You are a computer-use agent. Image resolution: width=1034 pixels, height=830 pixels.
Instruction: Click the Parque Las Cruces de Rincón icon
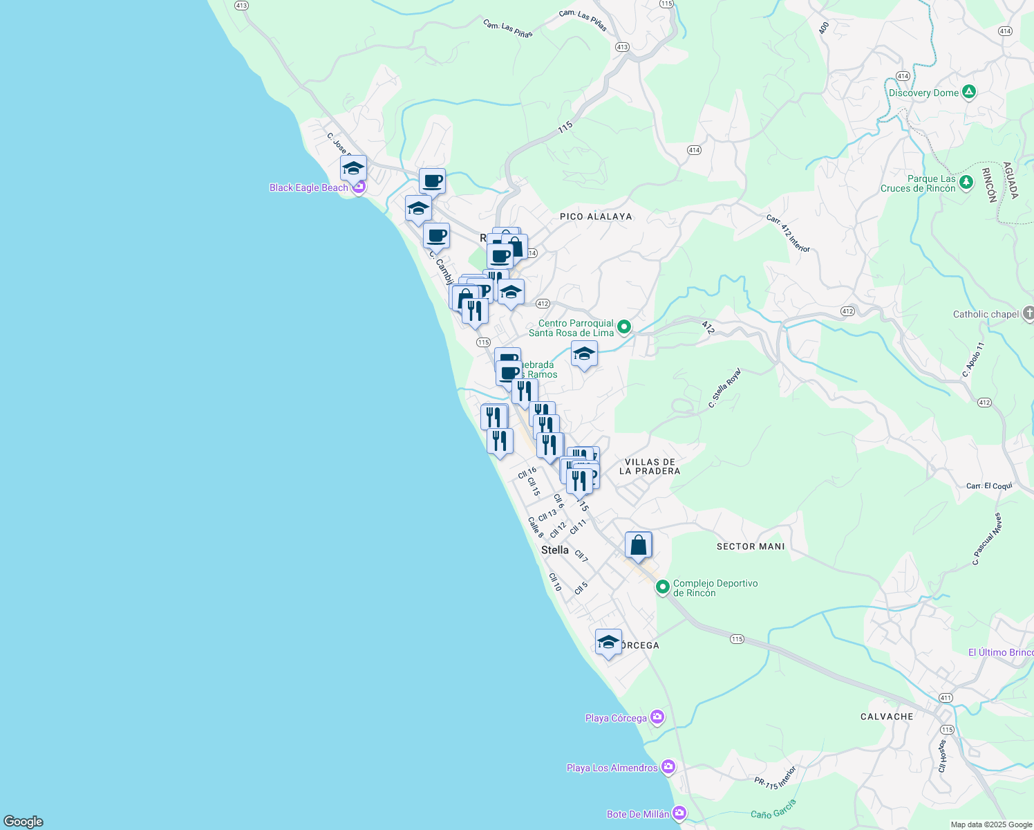point(966,183)
